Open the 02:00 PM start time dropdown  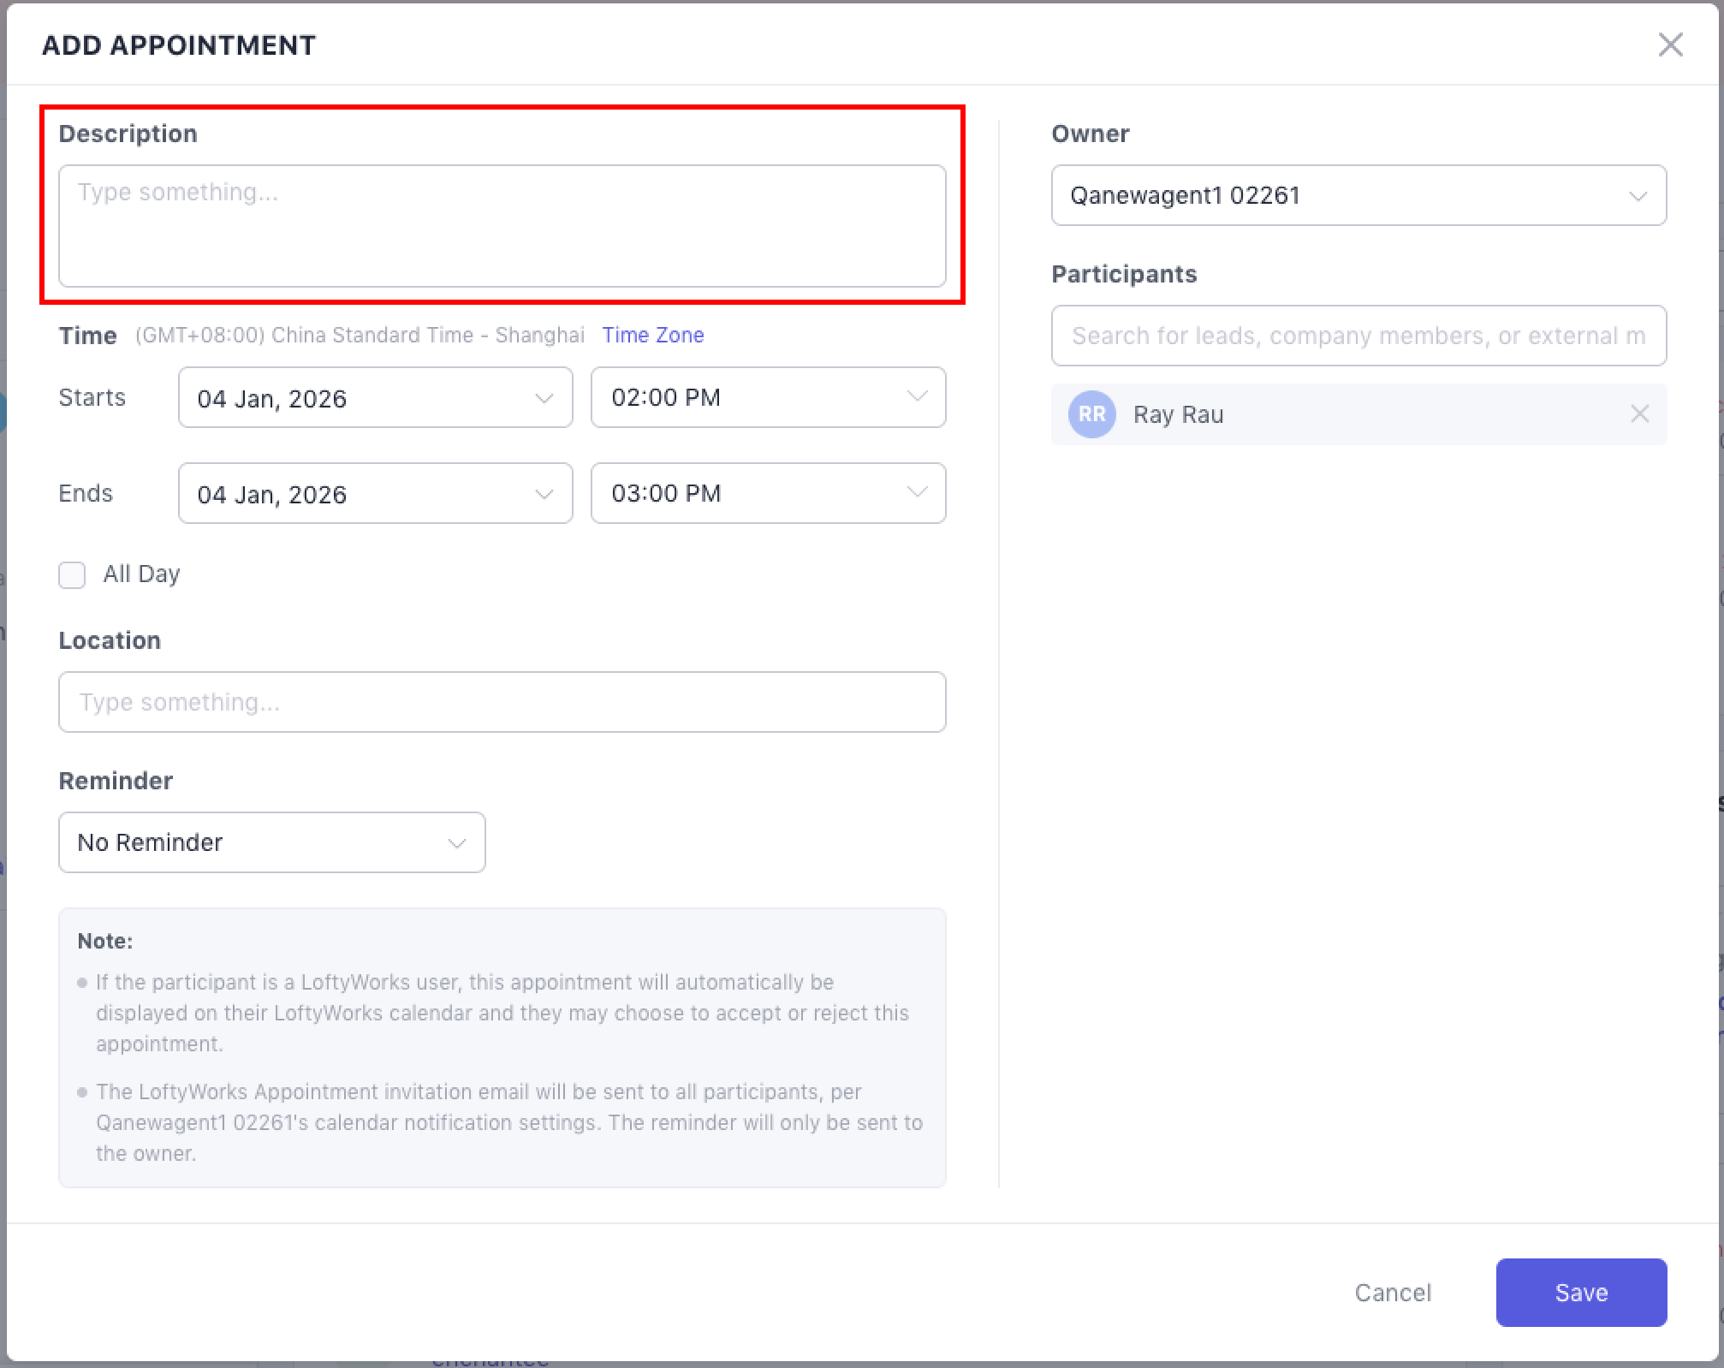point(768,398)
